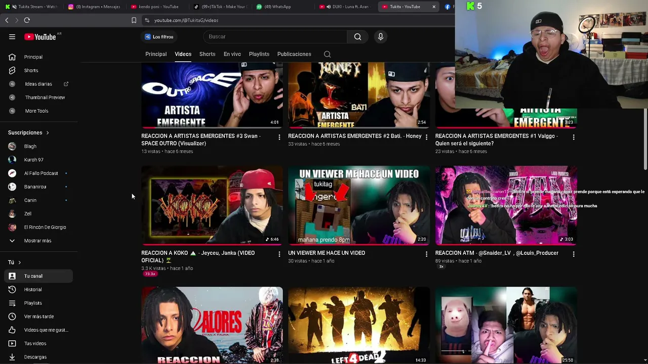Click the address bar URL
Screen dimensions: 648x364
point(186,20)
